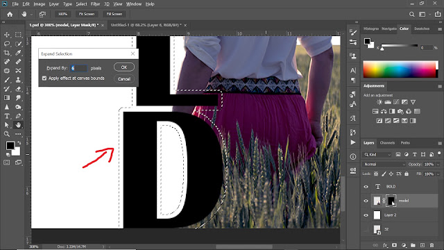This screenshot has height=250, width=444.
Task: Click the delete layer trash icon
Action: pos(432,245)
